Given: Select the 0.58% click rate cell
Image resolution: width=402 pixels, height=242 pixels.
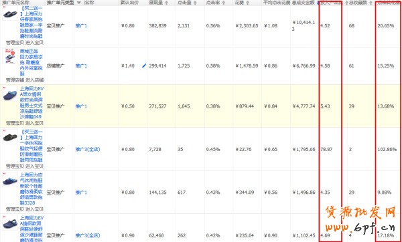Looking at the screenshot, I should point(213,66).
